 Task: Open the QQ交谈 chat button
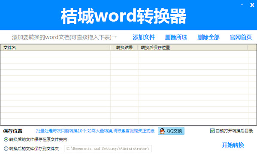click(x=171, y=131)
